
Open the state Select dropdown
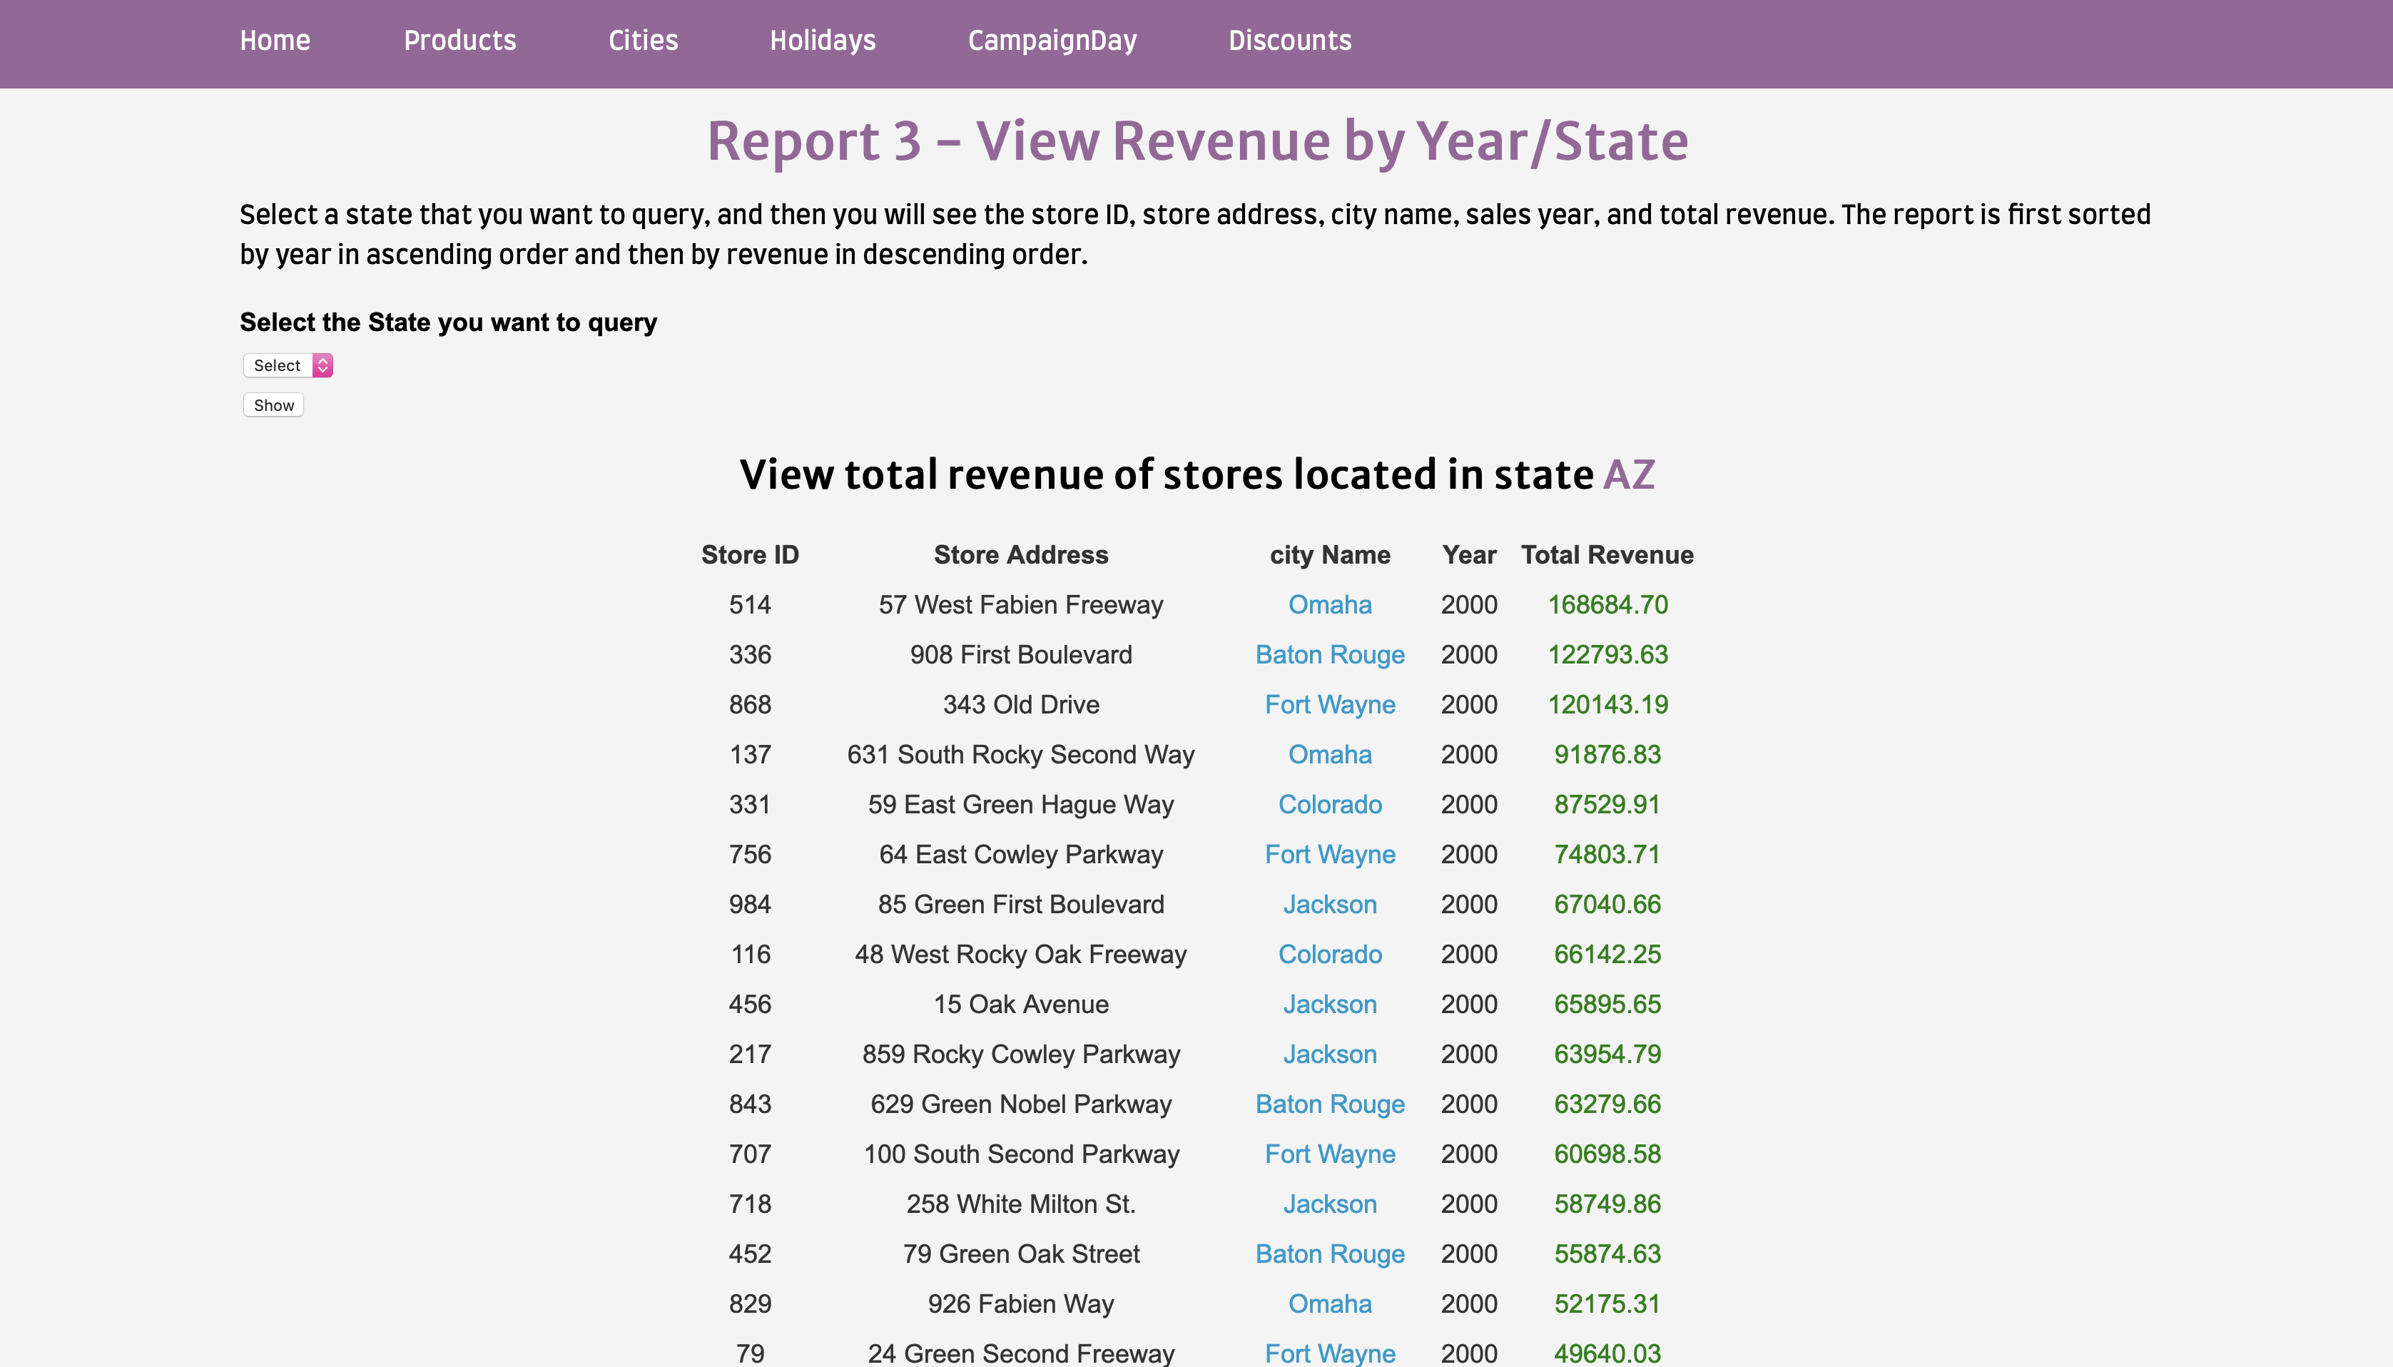[x=278, y=365]
